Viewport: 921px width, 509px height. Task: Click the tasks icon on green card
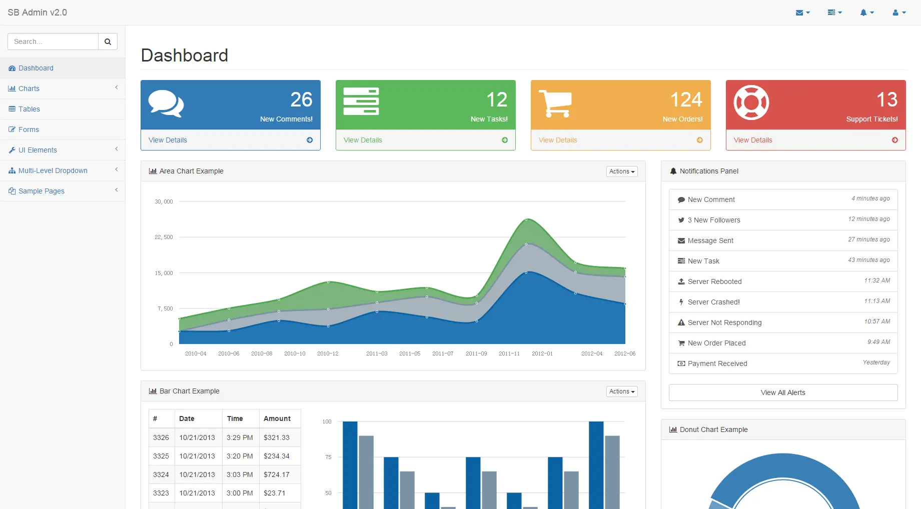point(361,101)
